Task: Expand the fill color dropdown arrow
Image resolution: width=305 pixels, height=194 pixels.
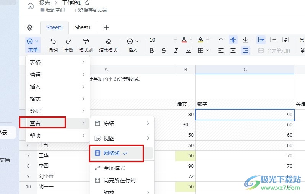Action: (208, 40)
